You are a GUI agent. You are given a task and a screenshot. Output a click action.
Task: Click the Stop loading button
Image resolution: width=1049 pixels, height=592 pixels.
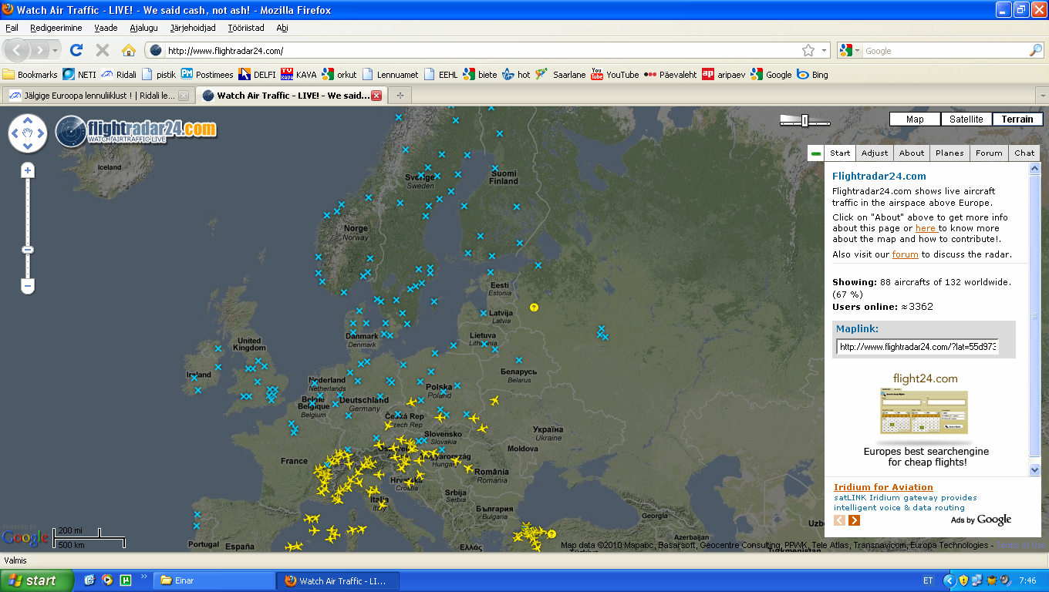[x=102, y=50]
